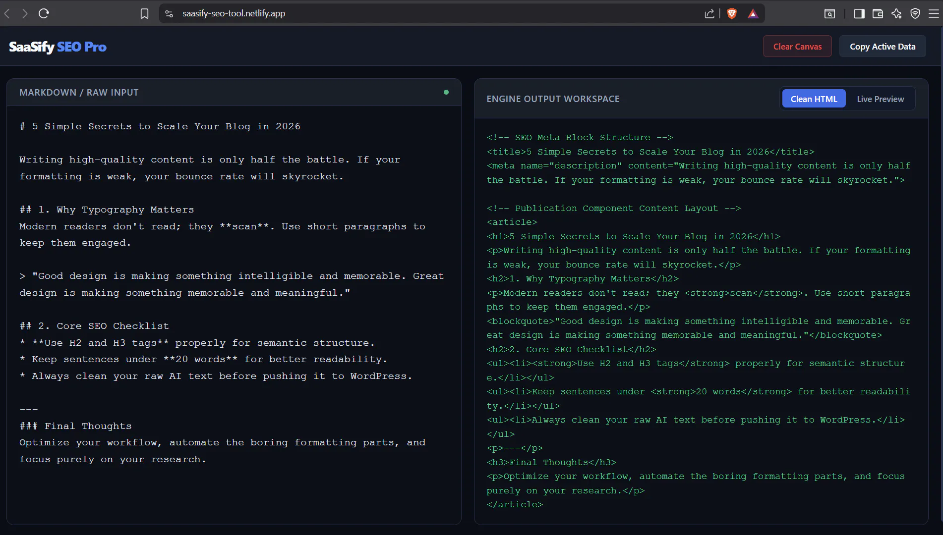Click the '* Keep sentences under **20 words**' line
The width and height of the screenshot is (943, 535).
(203, 359)
